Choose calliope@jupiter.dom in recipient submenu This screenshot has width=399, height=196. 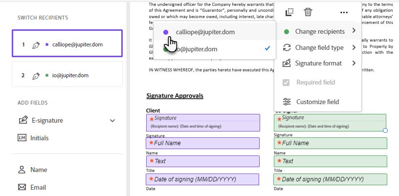pyautogui.click(x=215, y=32)
